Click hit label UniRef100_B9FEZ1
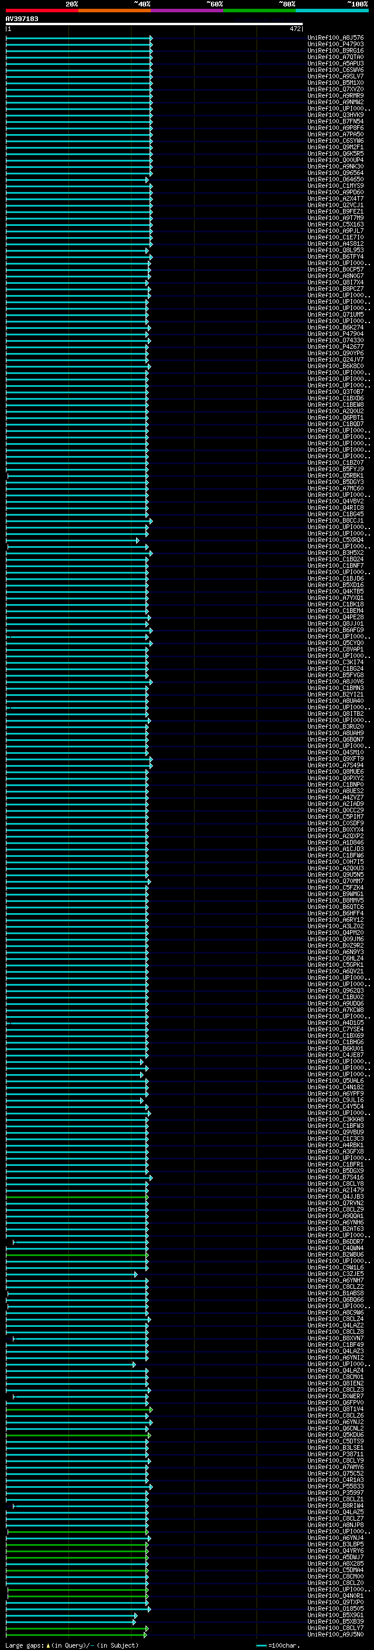The height and width of the screenshot is (1650, 374). click(x=335, y=211)
